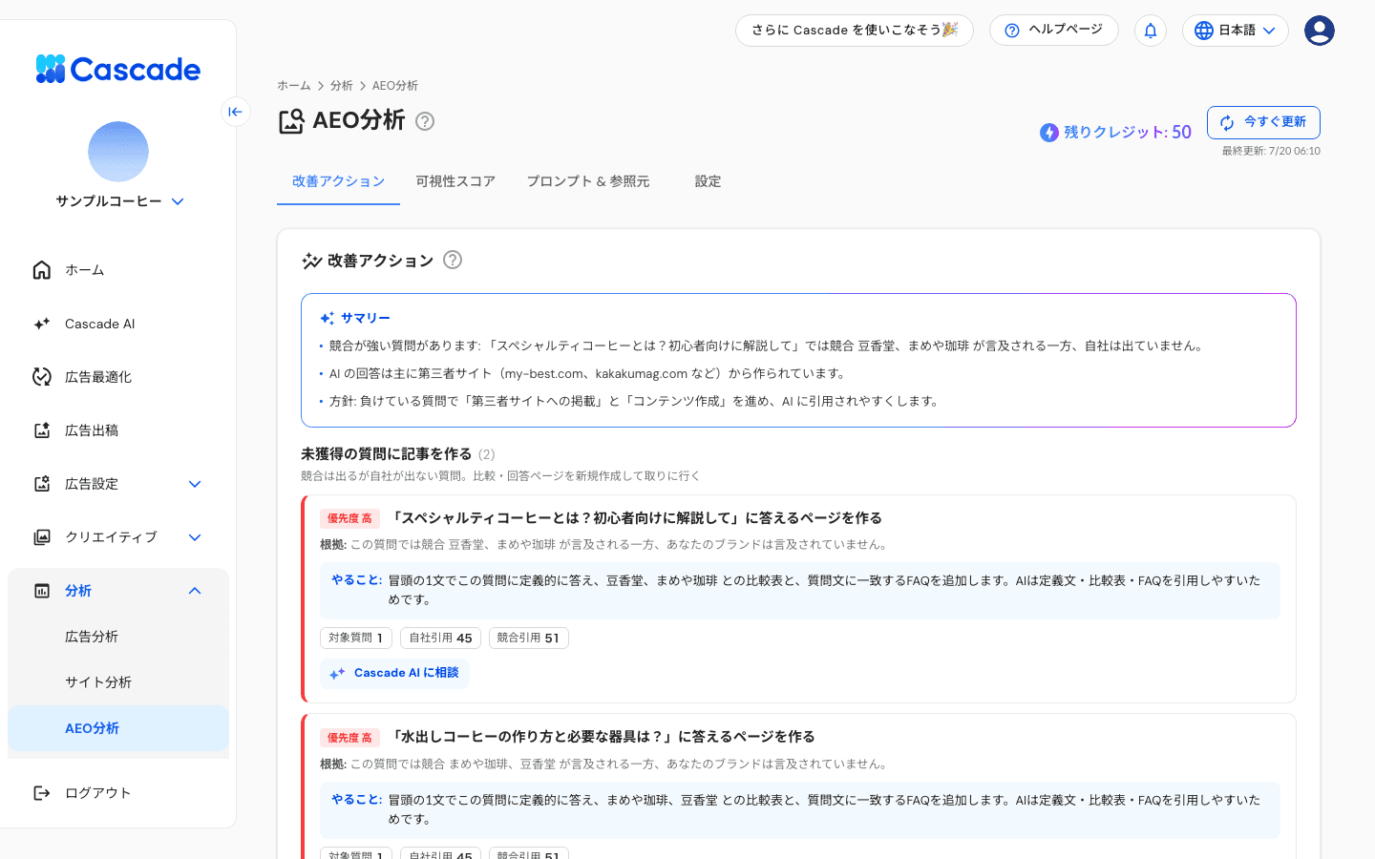Viewport: 1375px width, 859px height.
Task: Expand the 広告設定 submenu chevron
Action: 195,484
